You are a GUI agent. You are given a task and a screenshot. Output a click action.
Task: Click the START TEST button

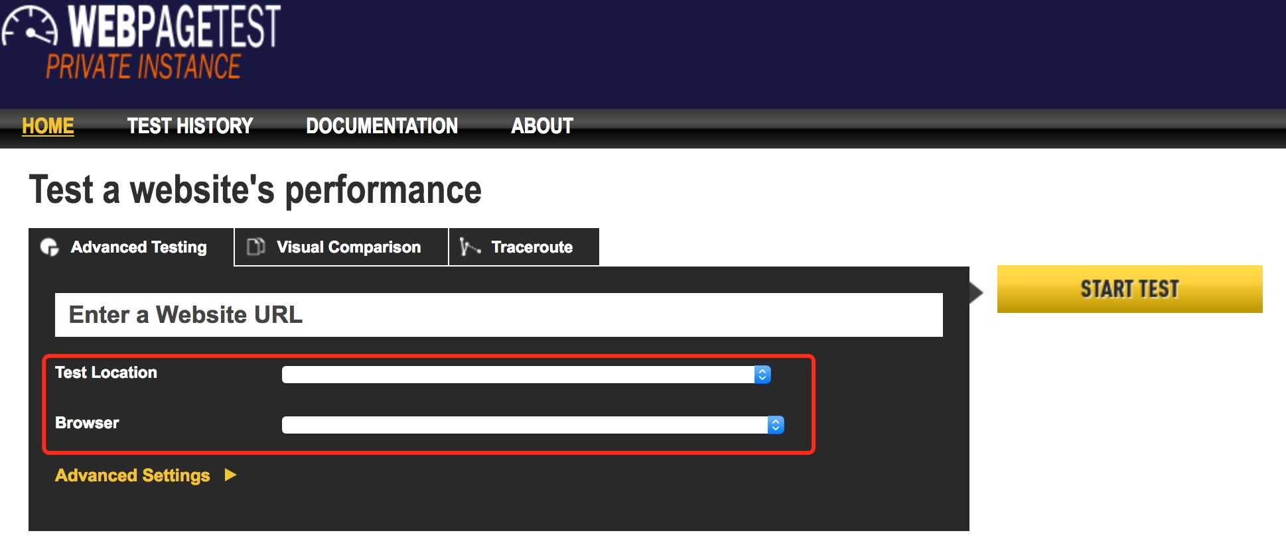pyautogui.click(x=1129, y=289)
